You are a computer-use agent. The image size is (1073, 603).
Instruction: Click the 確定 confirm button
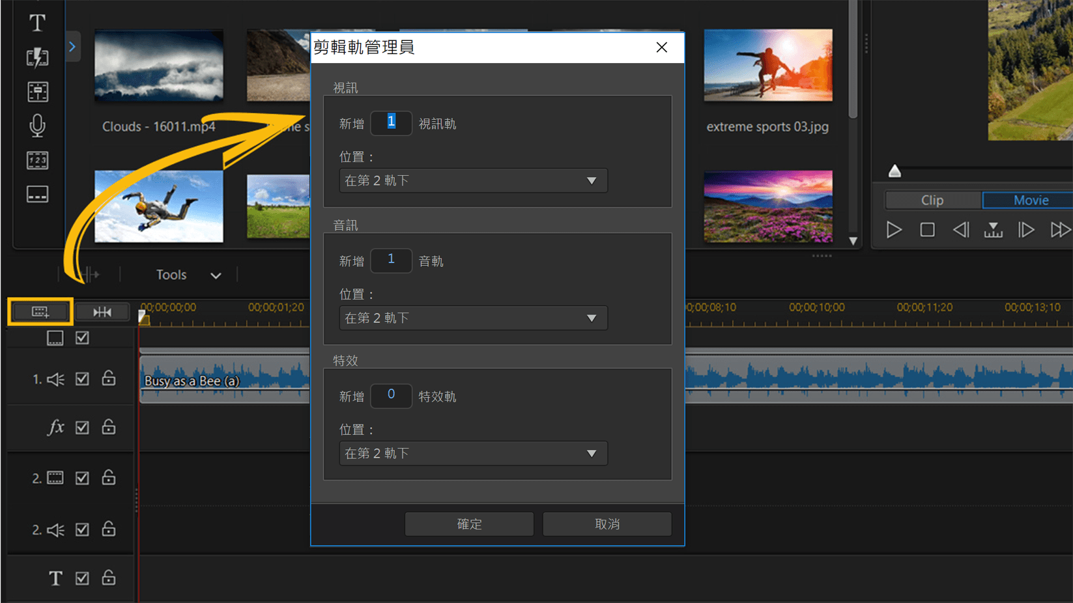469,524
